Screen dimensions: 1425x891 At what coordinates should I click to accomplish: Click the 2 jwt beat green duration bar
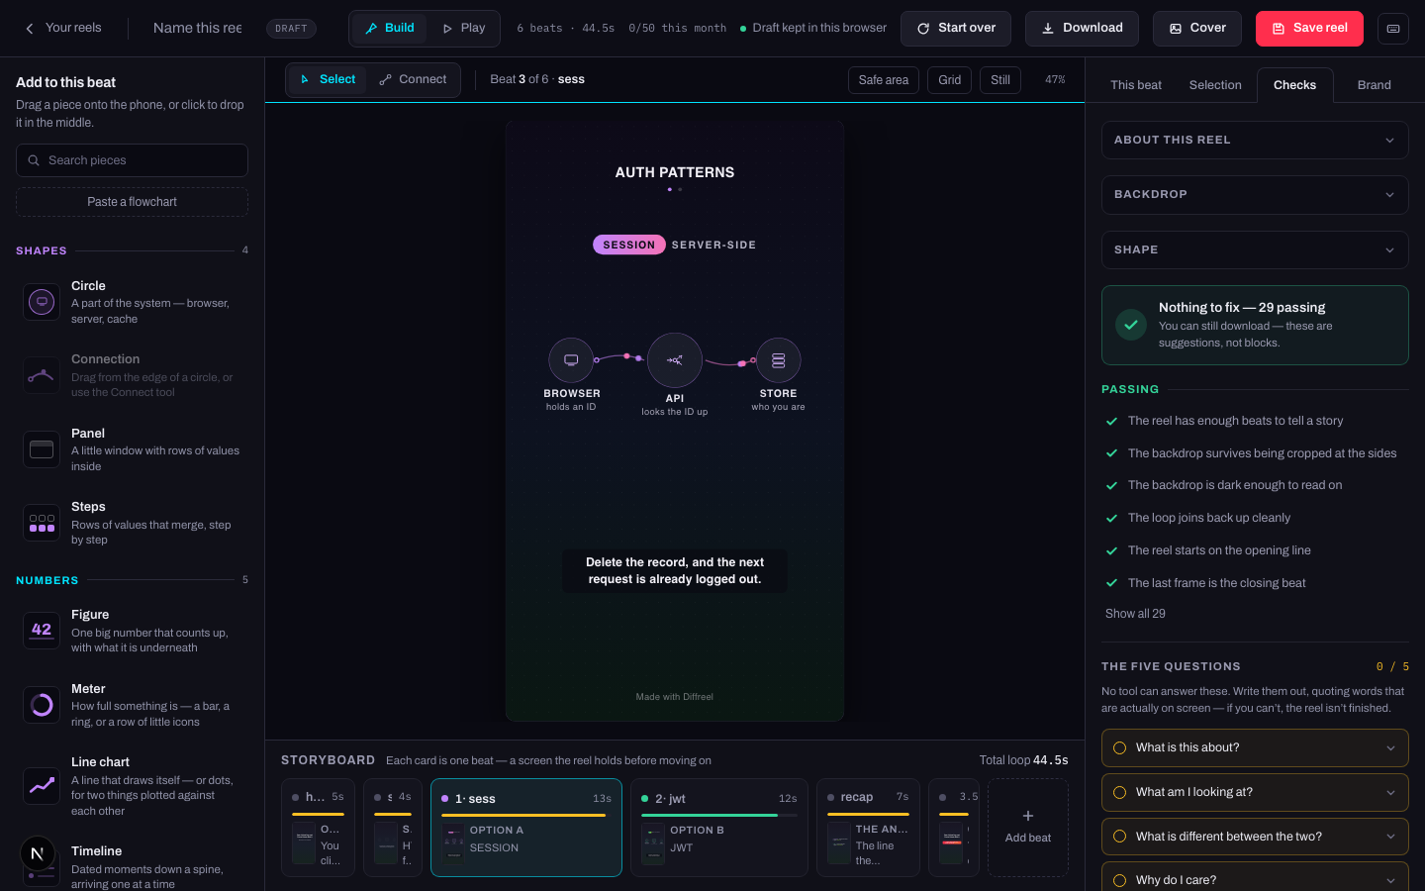[x=710, y=815]
